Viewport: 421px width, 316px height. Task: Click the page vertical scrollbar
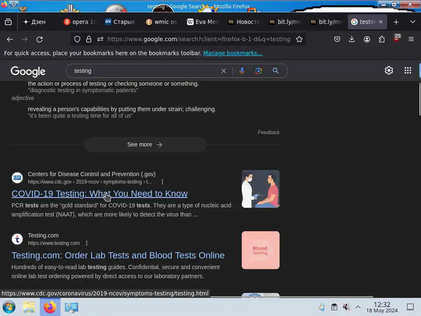[419, 100]
